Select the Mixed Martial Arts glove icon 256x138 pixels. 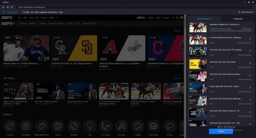pos(42,126)
